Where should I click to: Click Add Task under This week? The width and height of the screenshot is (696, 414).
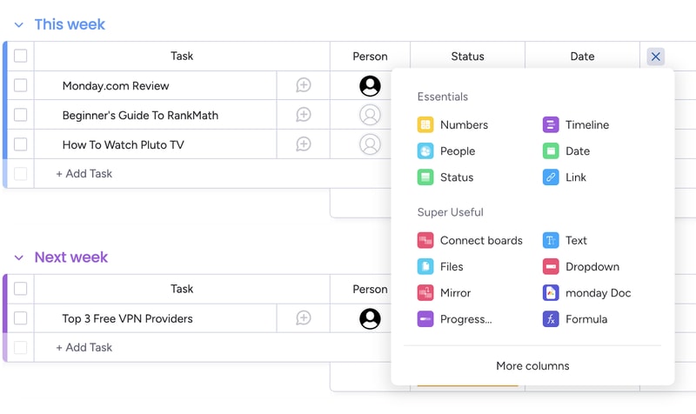pos(84,173)
